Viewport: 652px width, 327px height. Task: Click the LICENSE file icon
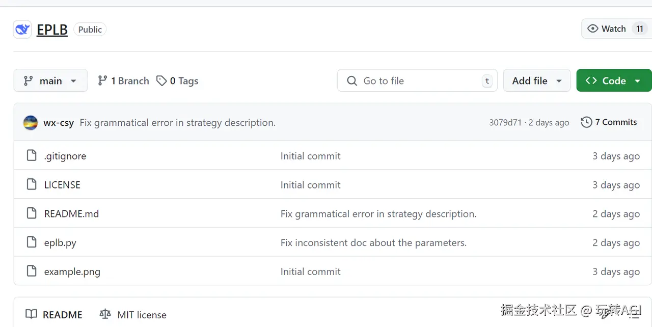(32, 185)
